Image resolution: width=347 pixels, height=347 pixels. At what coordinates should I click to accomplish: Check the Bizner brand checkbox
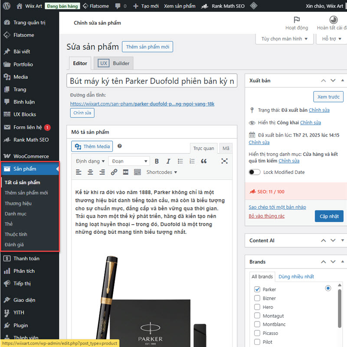click(x=257, y=298)
